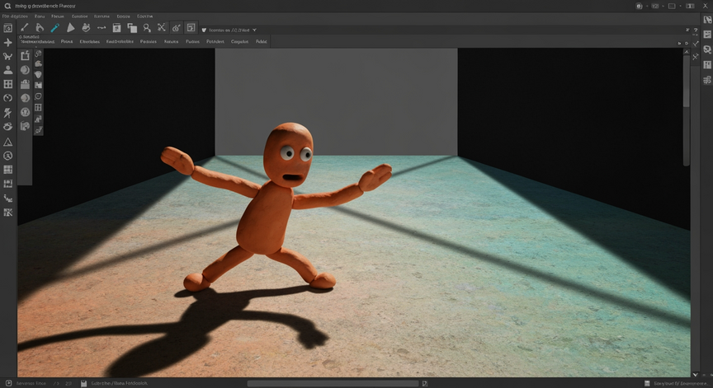Toggle the highlighted framed square toolbar button
This screenshot has height=388, width=713.
(x=191, y=28)
